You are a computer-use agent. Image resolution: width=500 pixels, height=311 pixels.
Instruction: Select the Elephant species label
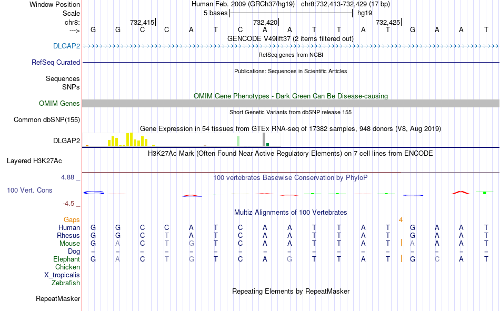[x=66, y=259]
